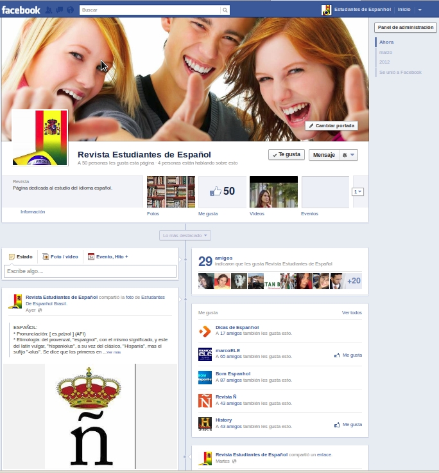
Task: Open the messages icon in top bar
Action: click(60, 10)
